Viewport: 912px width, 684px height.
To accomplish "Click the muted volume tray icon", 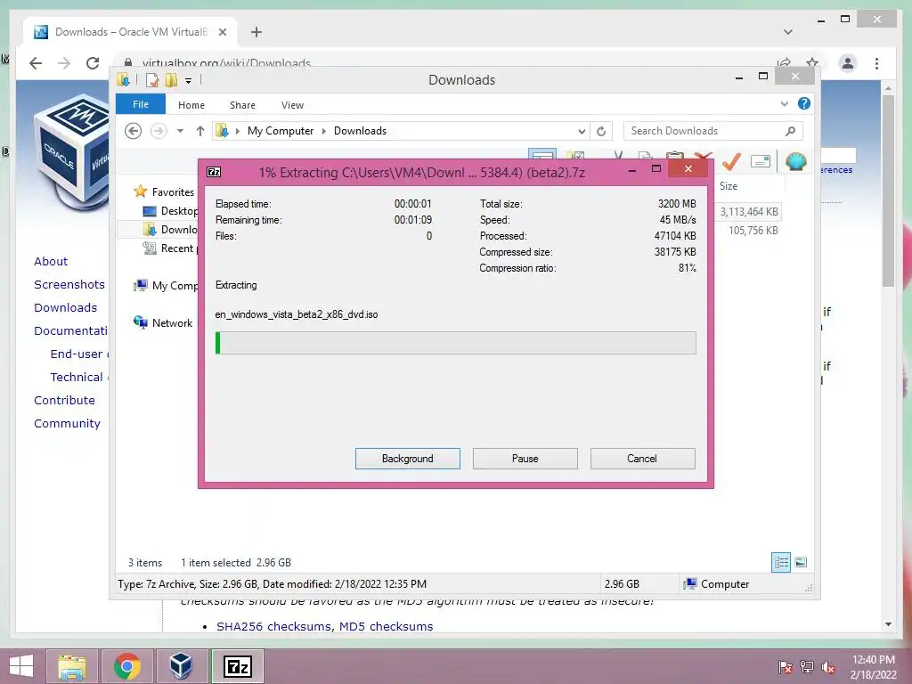I will tap(828, 667).
